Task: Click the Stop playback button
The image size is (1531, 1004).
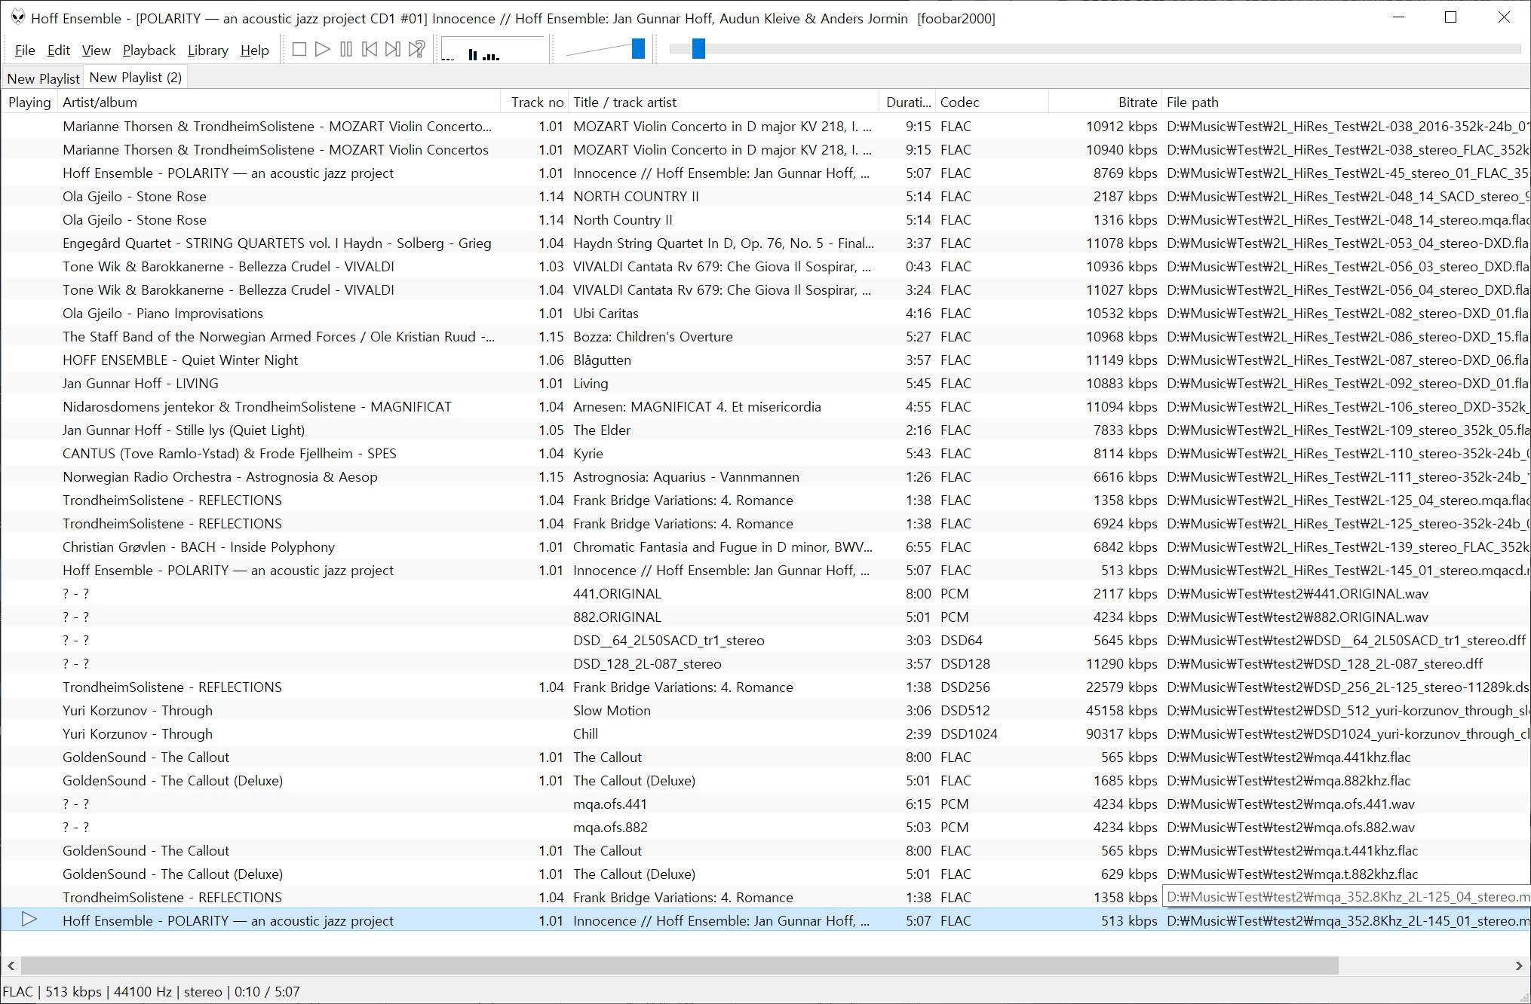Action: click(x=299, y=50)
